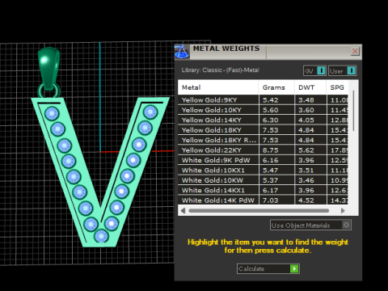Select the White Gold:10KX1 row

(x=263, y=171)
